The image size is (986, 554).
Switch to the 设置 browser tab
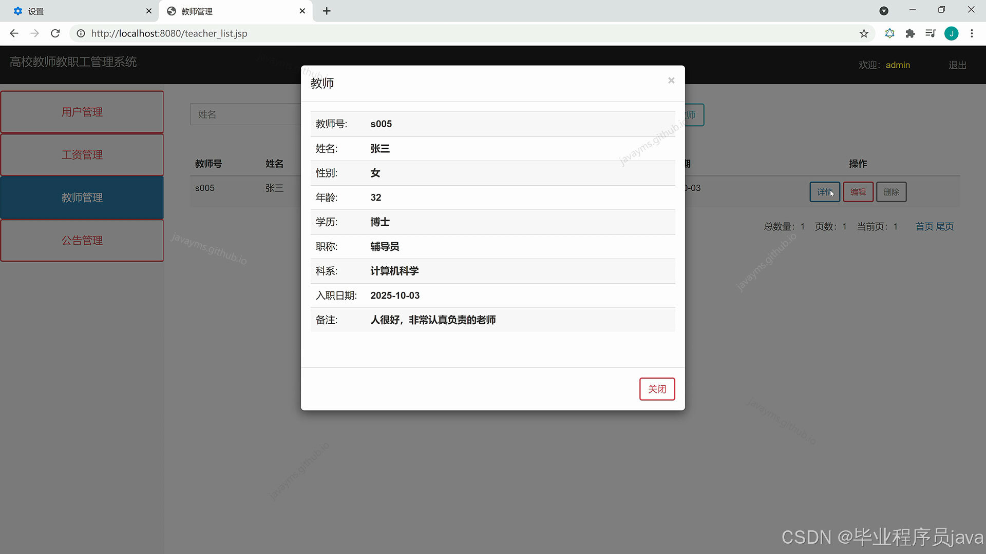(80, 11)
